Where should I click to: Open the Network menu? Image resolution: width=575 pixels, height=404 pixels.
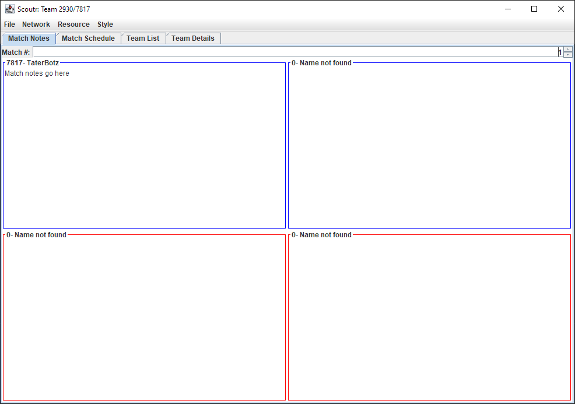36,24
